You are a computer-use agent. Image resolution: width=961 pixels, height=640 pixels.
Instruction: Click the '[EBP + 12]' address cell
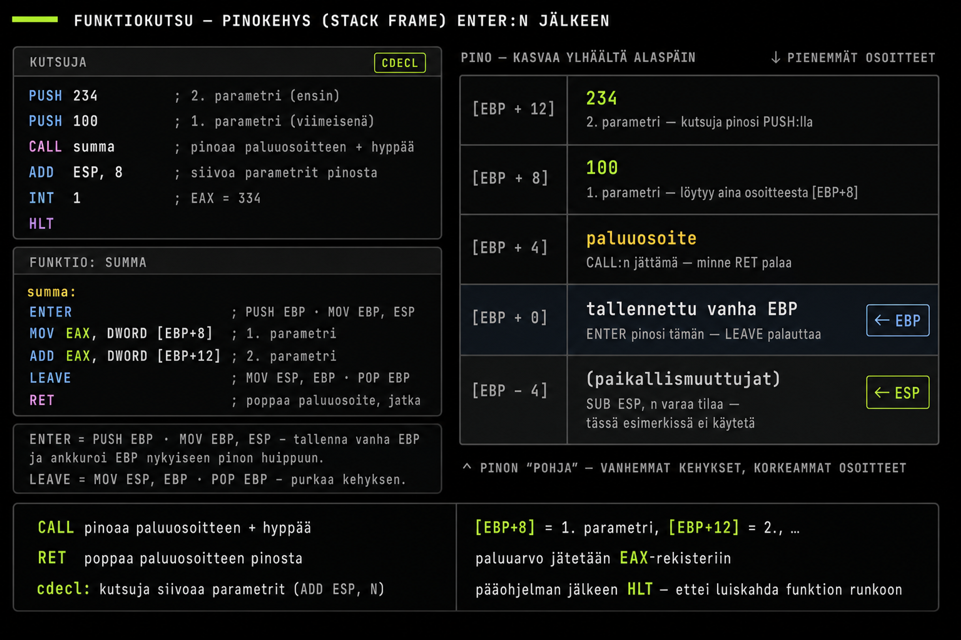513,109
